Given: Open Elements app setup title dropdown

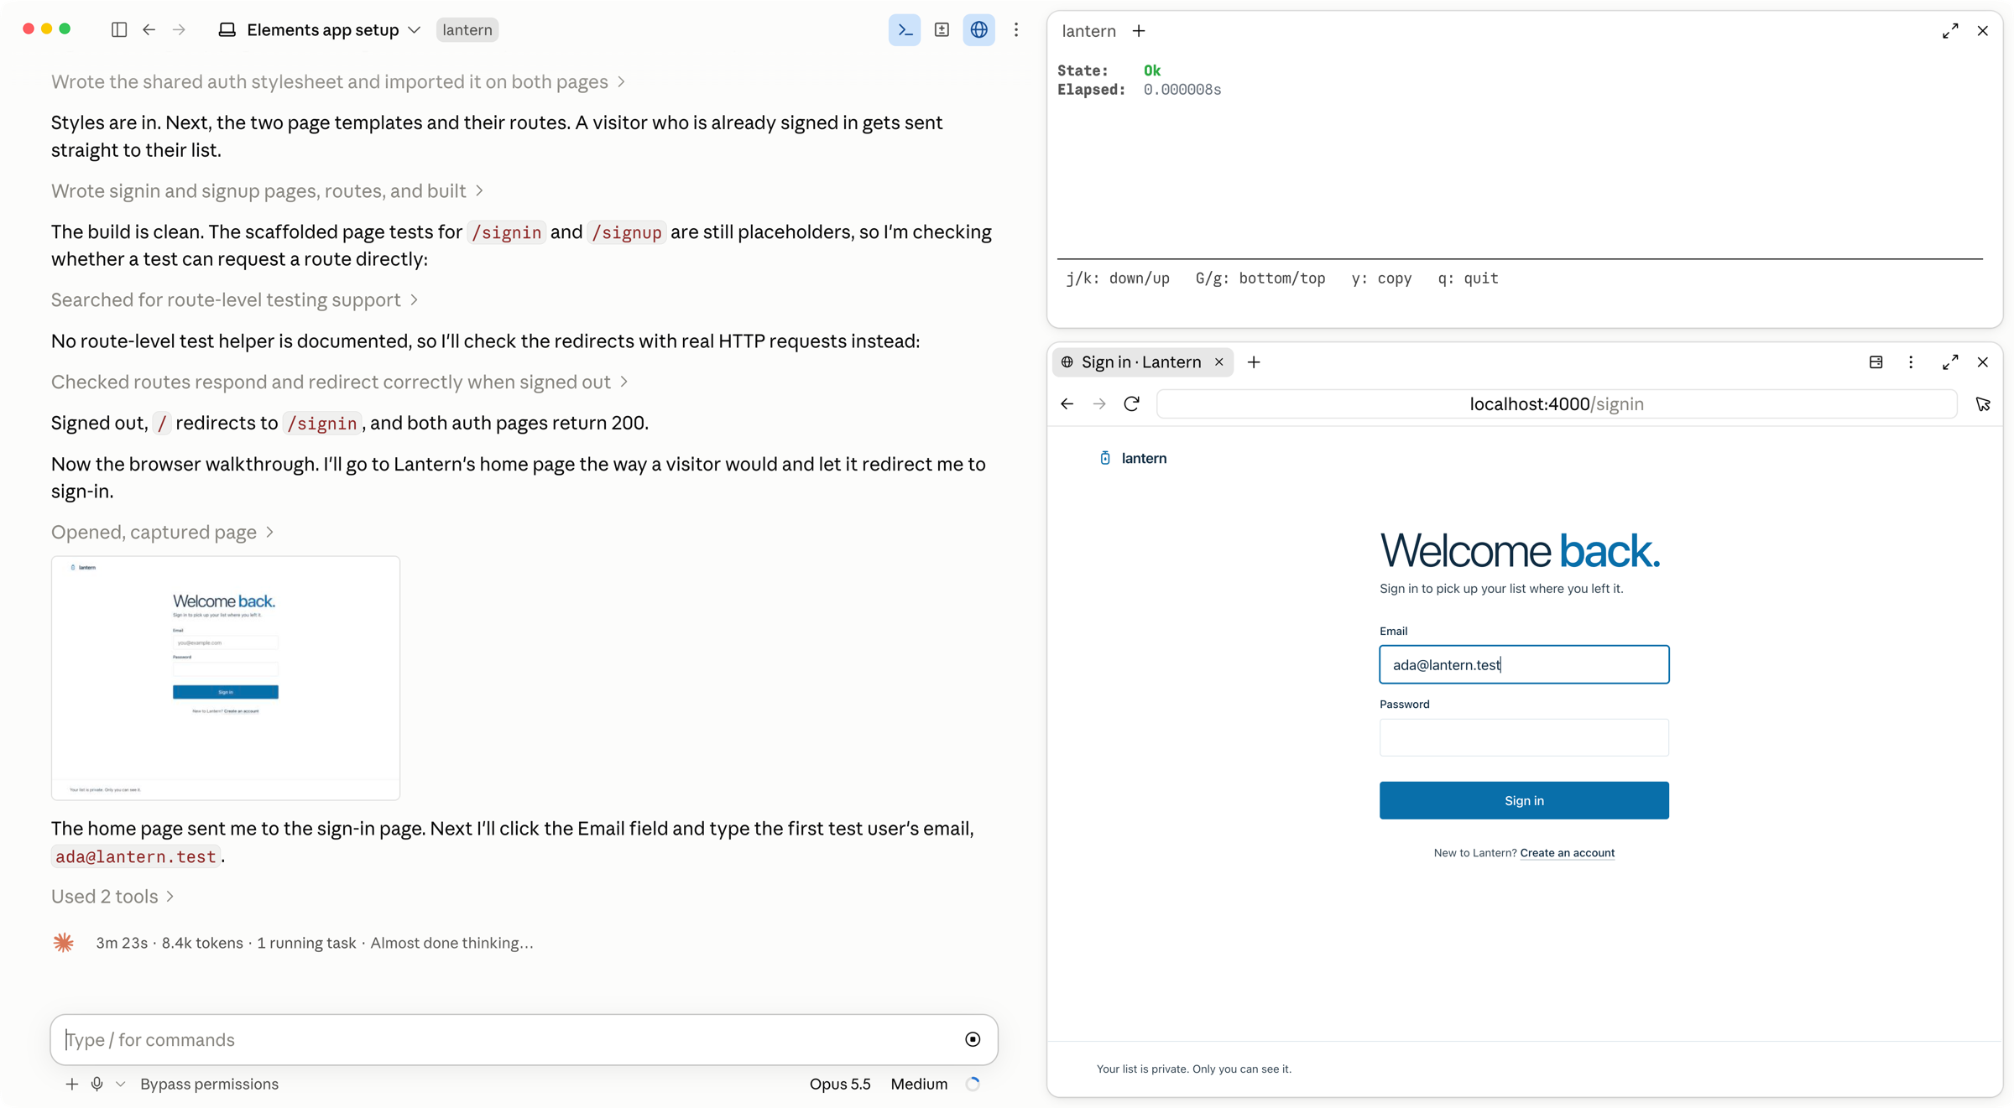Looking at the screenshot, I should 320,30.
